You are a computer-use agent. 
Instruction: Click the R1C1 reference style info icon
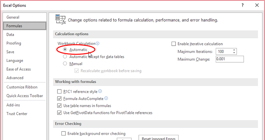100,91
